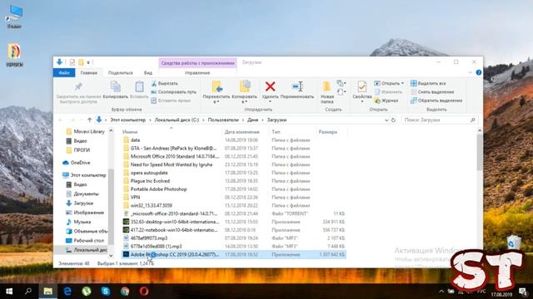
Task: Select the data folder
Action: click(233, 140)
